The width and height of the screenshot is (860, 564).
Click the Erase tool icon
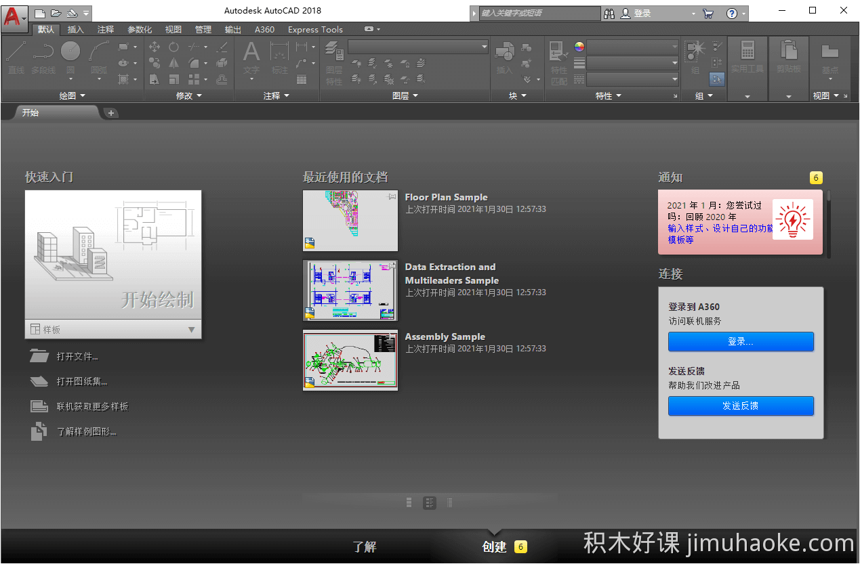(x=222, y=47)
